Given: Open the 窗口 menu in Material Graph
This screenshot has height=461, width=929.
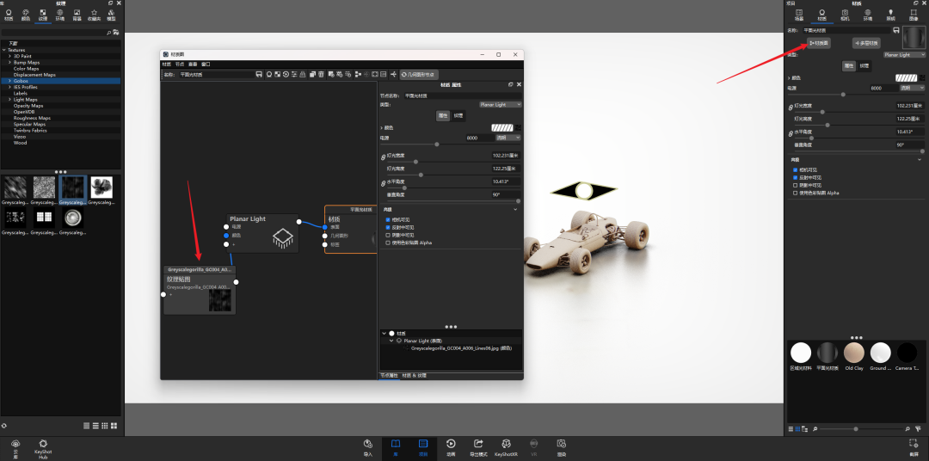Looking at the screenshot, I should 206,64.
